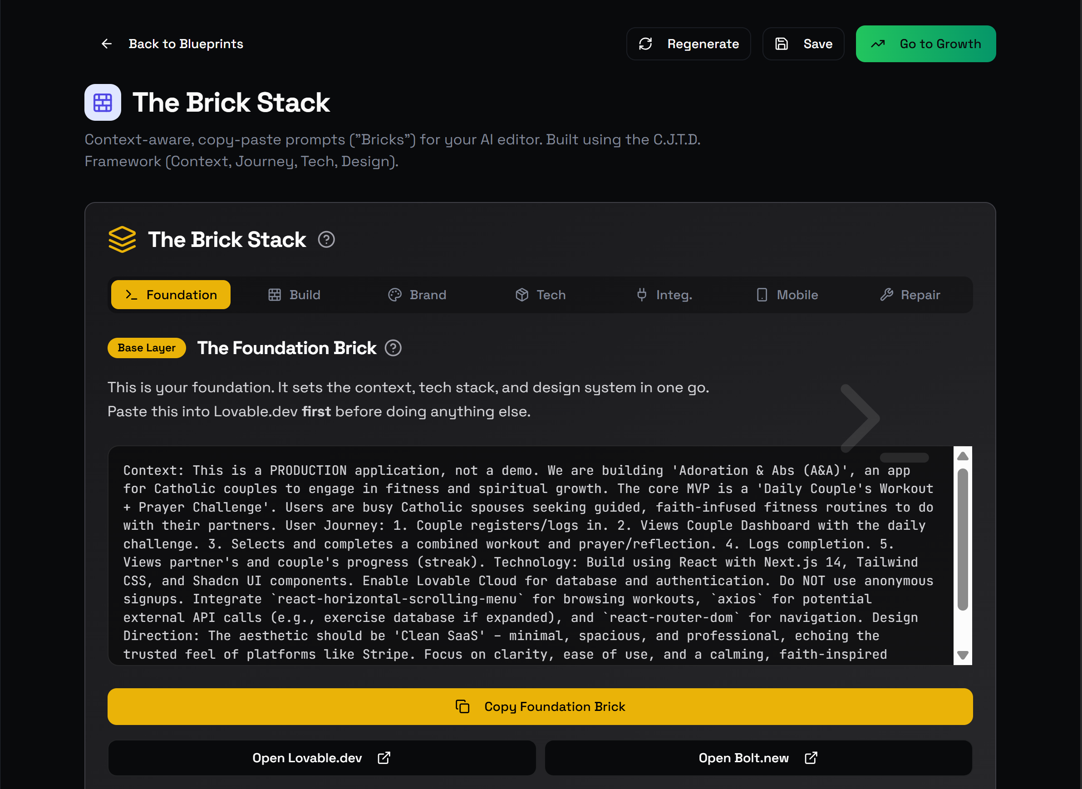Viewport: 1082px width, 789px height.
Task: Click the floppy disk icon on Save button
Action: pos(781,44)
